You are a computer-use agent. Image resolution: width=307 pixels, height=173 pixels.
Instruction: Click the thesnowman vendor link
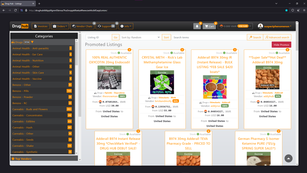110,96
